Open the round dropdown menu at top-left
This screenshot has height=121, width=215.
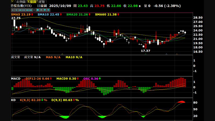coord(12,1)
